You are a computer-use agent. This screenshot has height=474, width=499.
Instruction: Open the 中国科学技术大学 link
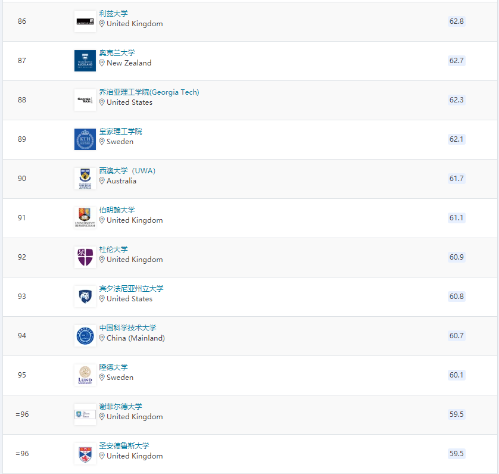coord(127,328)
